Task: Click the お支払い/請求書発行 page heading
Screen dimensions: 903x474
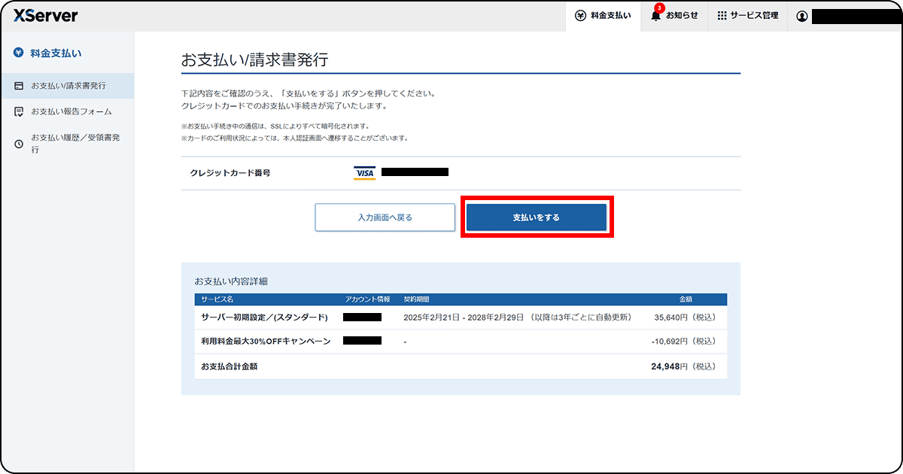Action: tap(254, 60)
